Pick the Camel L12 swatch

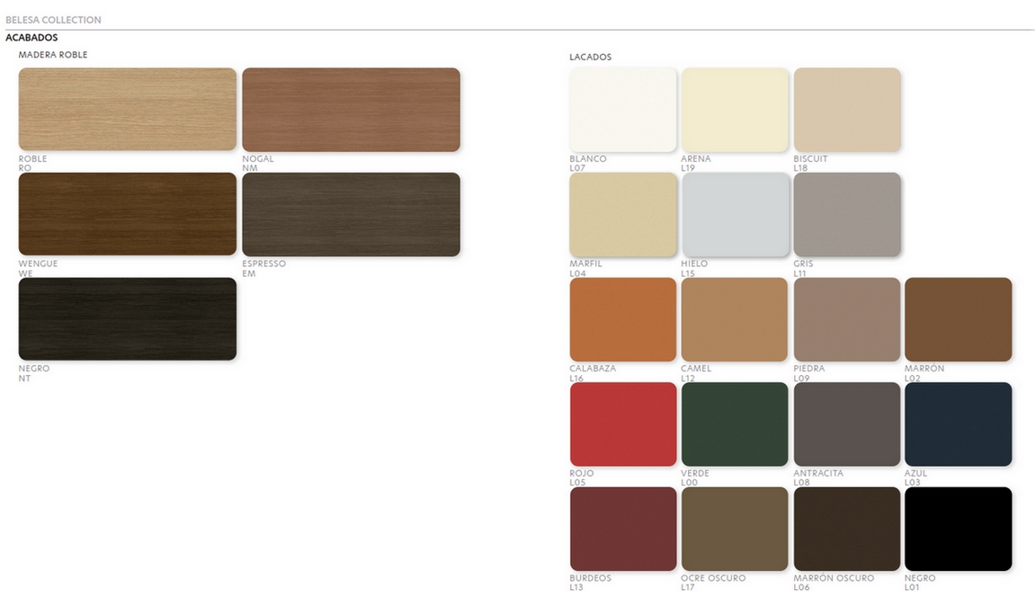click(x=735, y=319)
